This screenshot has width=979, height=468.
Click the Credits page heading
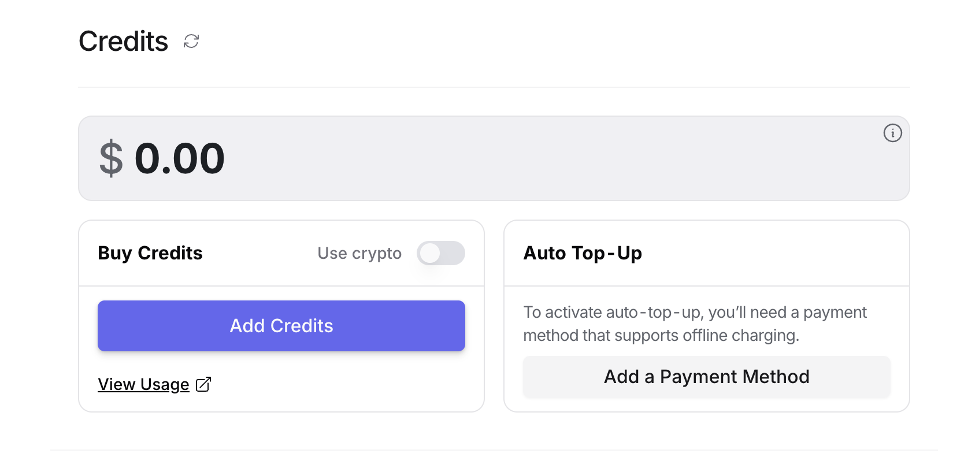123,42
